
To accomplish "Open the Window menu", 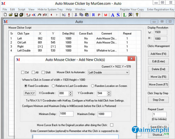I will coord(80,9).
